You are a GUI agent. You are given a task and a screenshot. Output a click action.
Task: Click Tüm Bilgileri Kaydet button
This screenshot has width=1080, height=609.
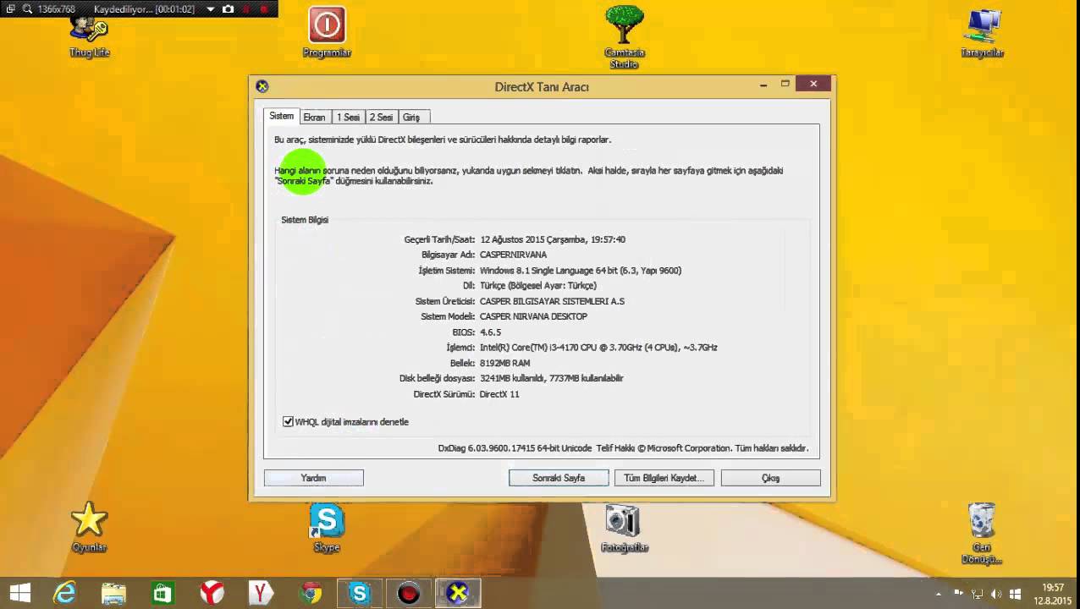pyautogui.click(x=664, y=478)
